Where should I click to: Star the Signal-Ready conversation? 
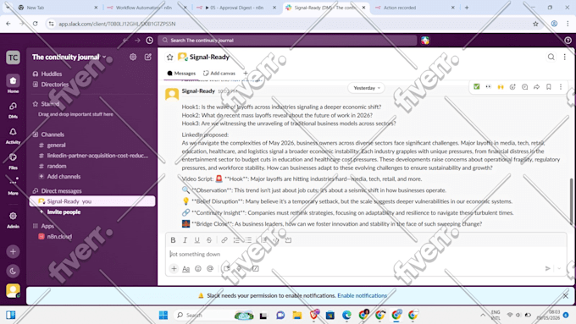(x=169, y=57)
